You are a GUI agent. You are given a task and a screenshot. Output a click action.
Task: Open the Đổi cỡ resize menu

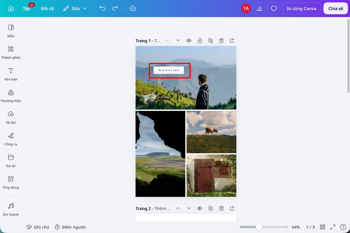pos(47,8)
